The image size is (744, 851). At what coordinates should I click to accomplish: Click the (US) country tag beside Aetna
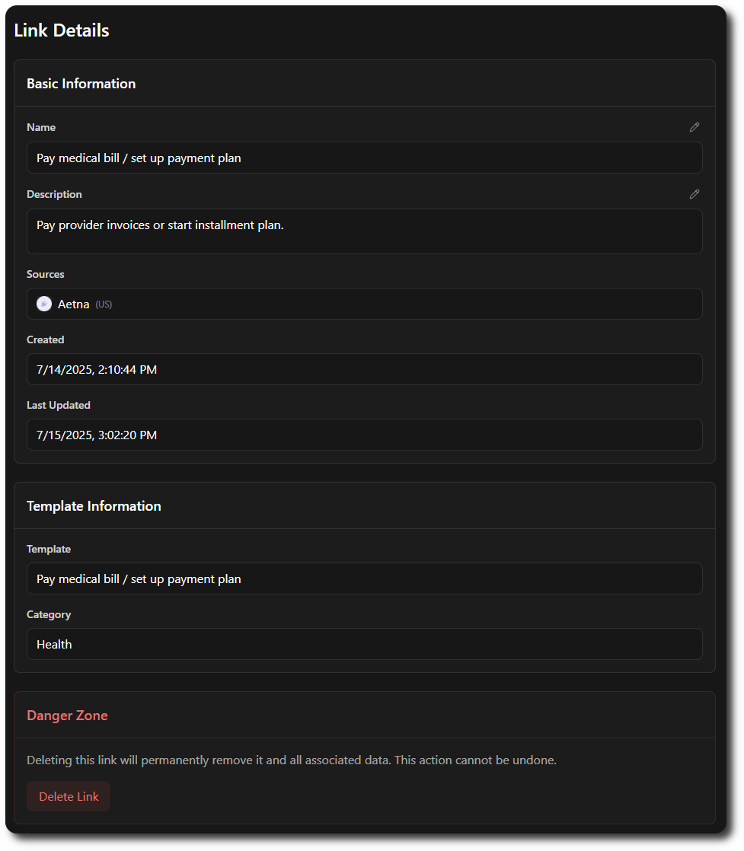[104, 304]
